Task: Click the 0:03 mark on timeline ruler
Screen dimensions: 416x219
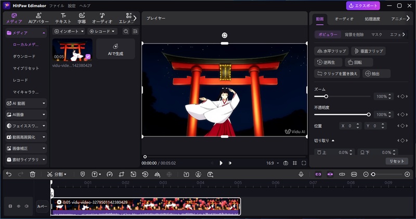Action: (x=163, y=183)
